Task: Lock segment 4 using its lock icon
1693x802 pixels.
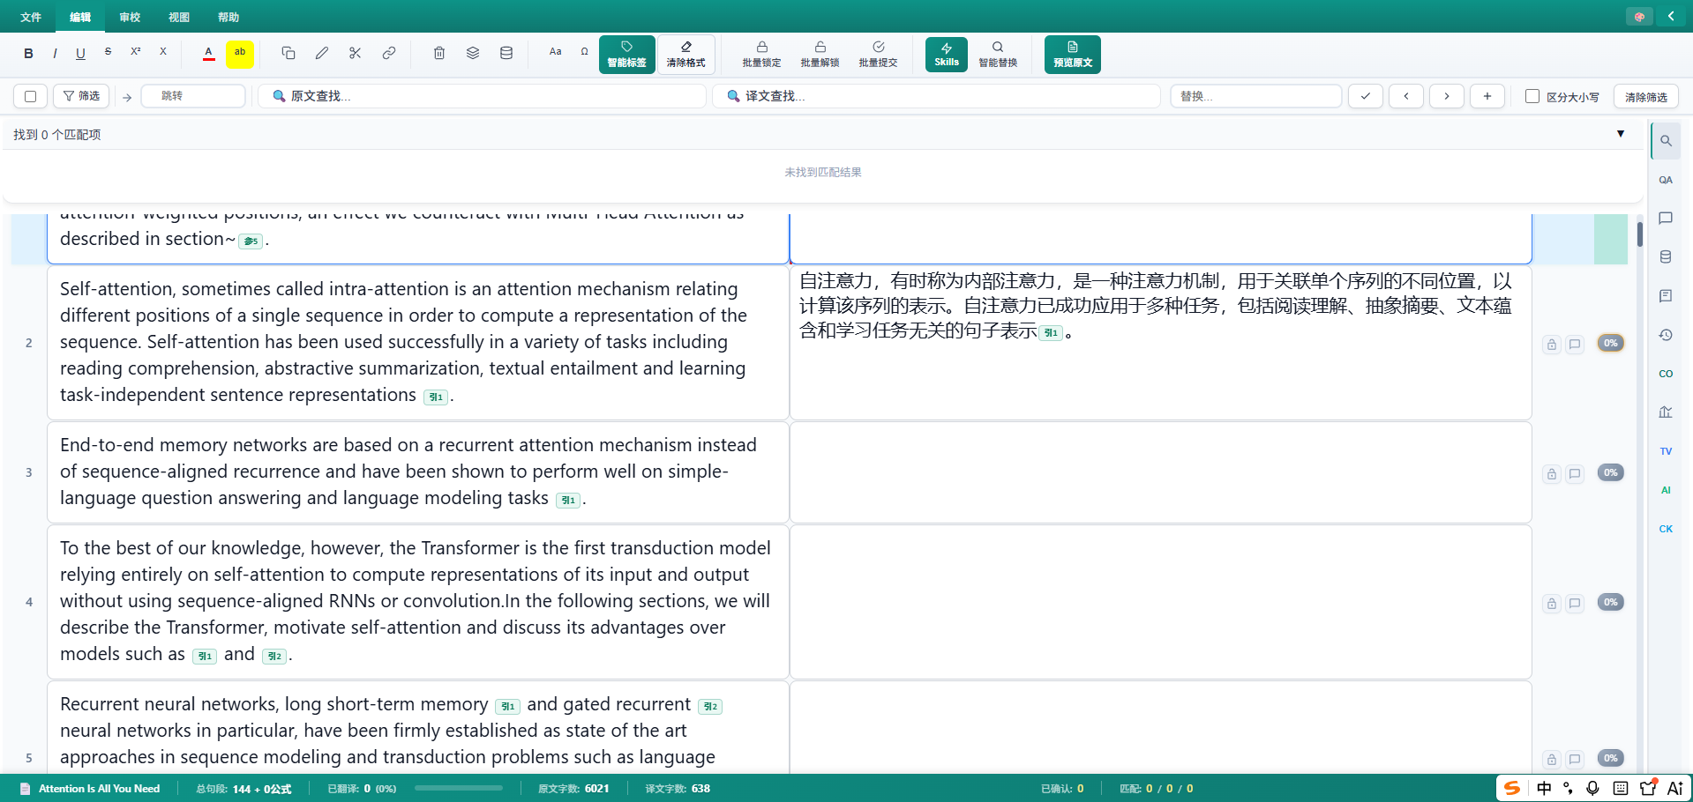Action: (1552, 604)
